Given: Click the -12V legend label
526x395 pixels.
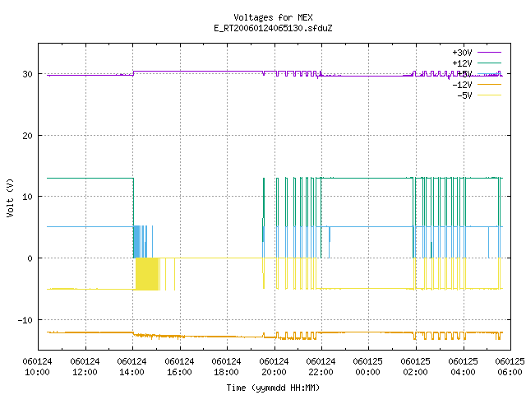Looking at the screenshot, I should pyautogui.click(x=462, y=85).
